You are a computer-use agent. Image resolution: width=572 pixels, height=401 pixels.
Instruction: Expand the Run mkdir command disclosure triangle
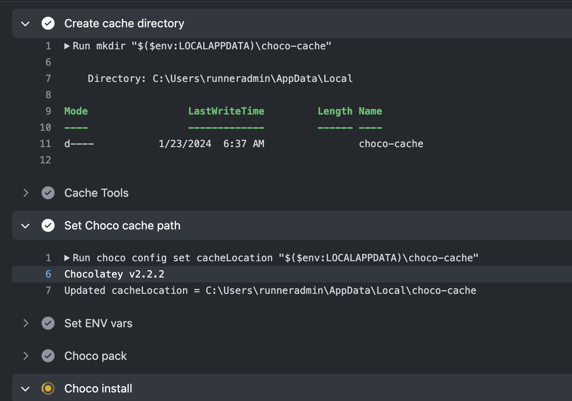point(67,46)
